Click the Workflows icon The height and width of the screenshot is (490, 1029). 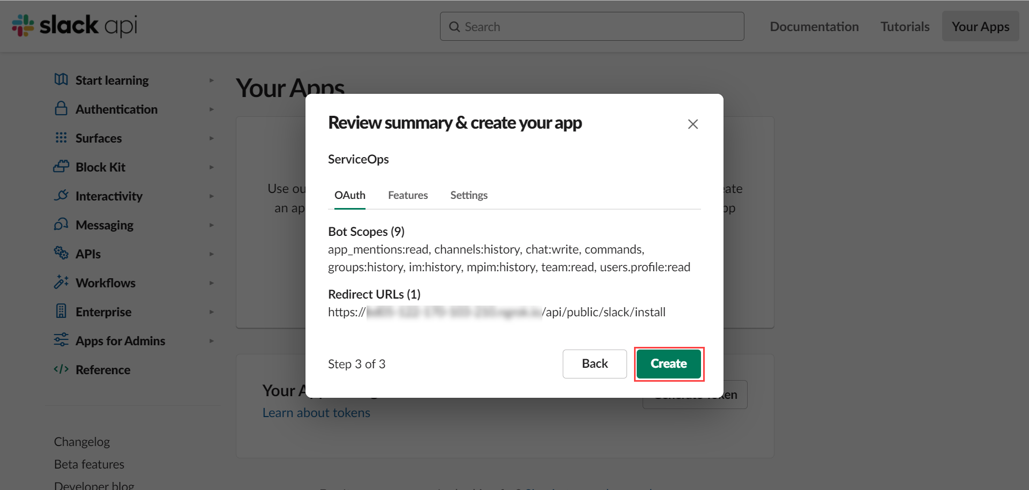pyautogui.click(x=61, y=283)
